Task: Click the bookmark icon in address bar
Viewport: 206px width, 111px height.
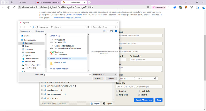Action: (x=148, y=7)
